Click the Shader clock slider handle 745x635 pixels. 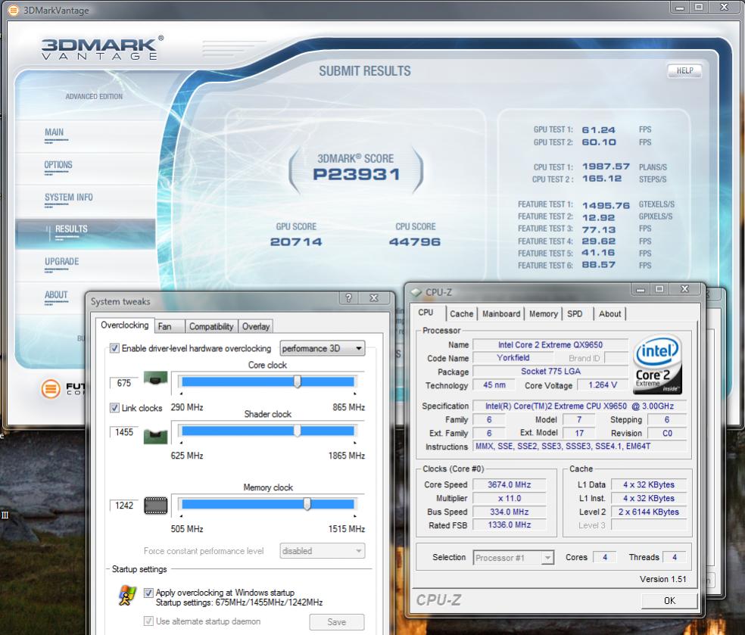pos(297,431)
